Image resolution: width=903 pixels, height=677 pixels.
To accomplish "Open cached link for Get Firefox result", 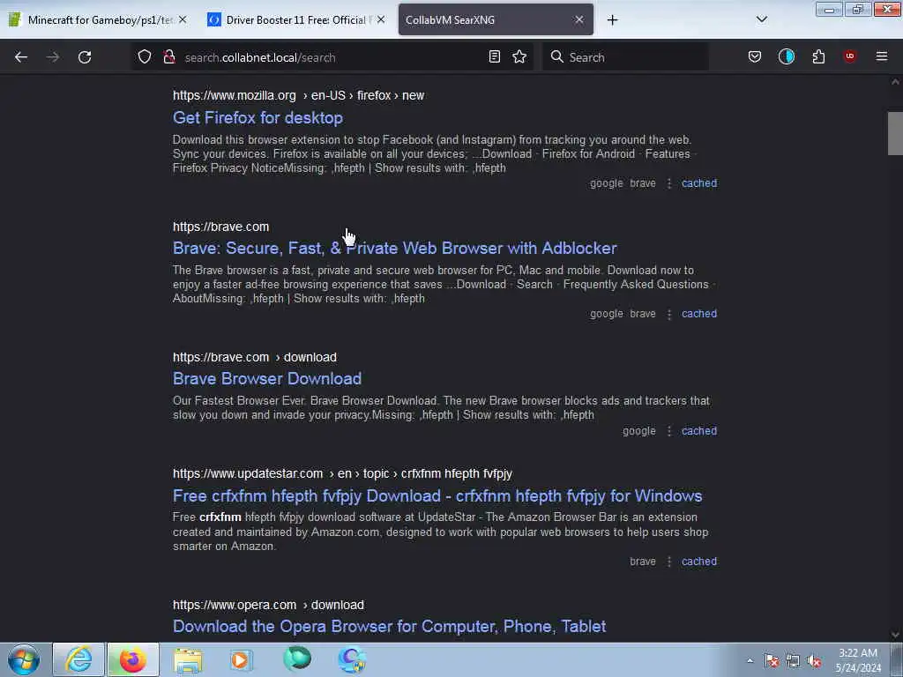I will click(x=699, y=183).
